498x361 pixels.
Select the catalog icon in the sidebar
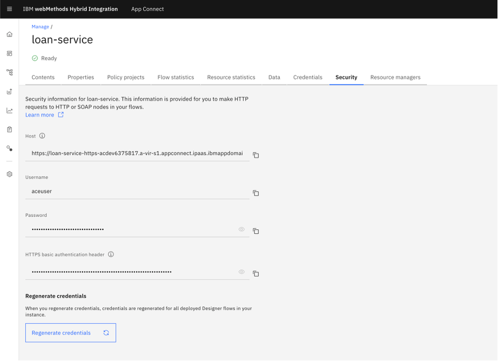pos(9,53)
